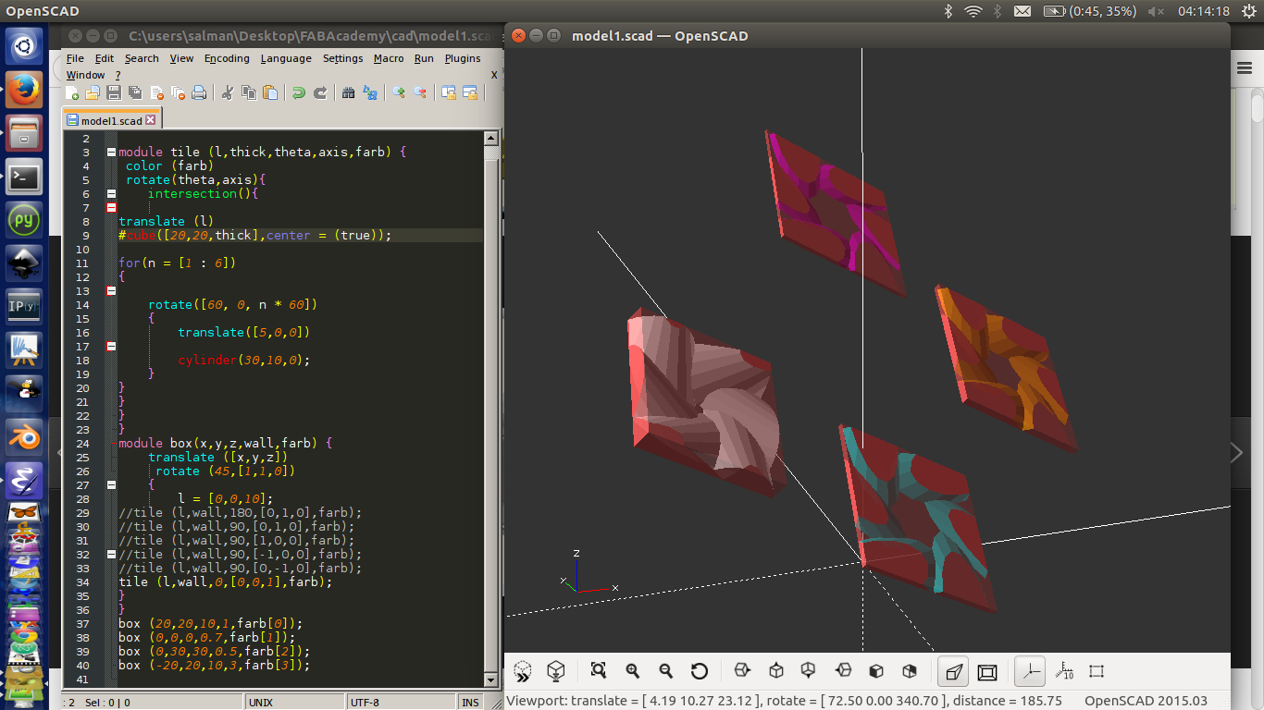Paste clipboard contents via the toolbar
The height and width of the screenshot is (710, 1264).
click(270, 93)
